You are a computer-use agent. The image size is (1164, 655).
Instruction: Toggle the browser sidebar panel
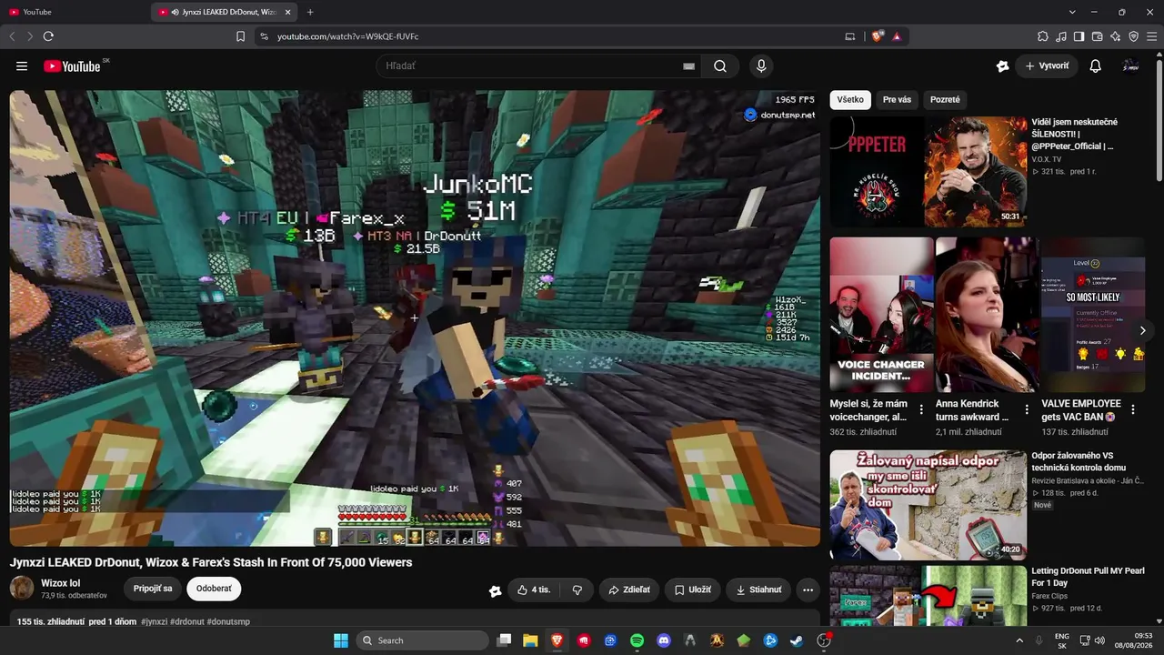click(x=1079, y=36)
